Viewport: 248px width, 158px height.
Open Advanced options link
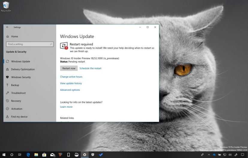click(x=70, y=90)
